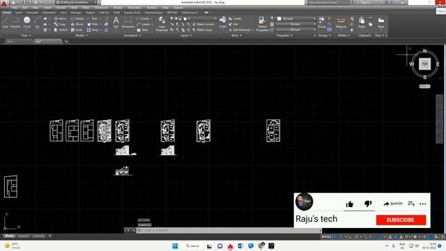Open Windows Start menu
This screenshot has height=251, width=446.
175,246
